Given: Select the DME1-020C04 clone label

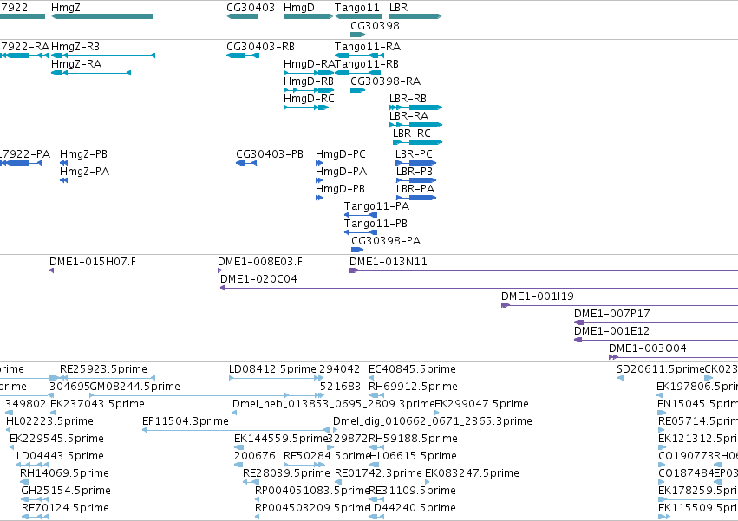Looking at the screenshot, I should pyautogui.click(x=258, y=279).
